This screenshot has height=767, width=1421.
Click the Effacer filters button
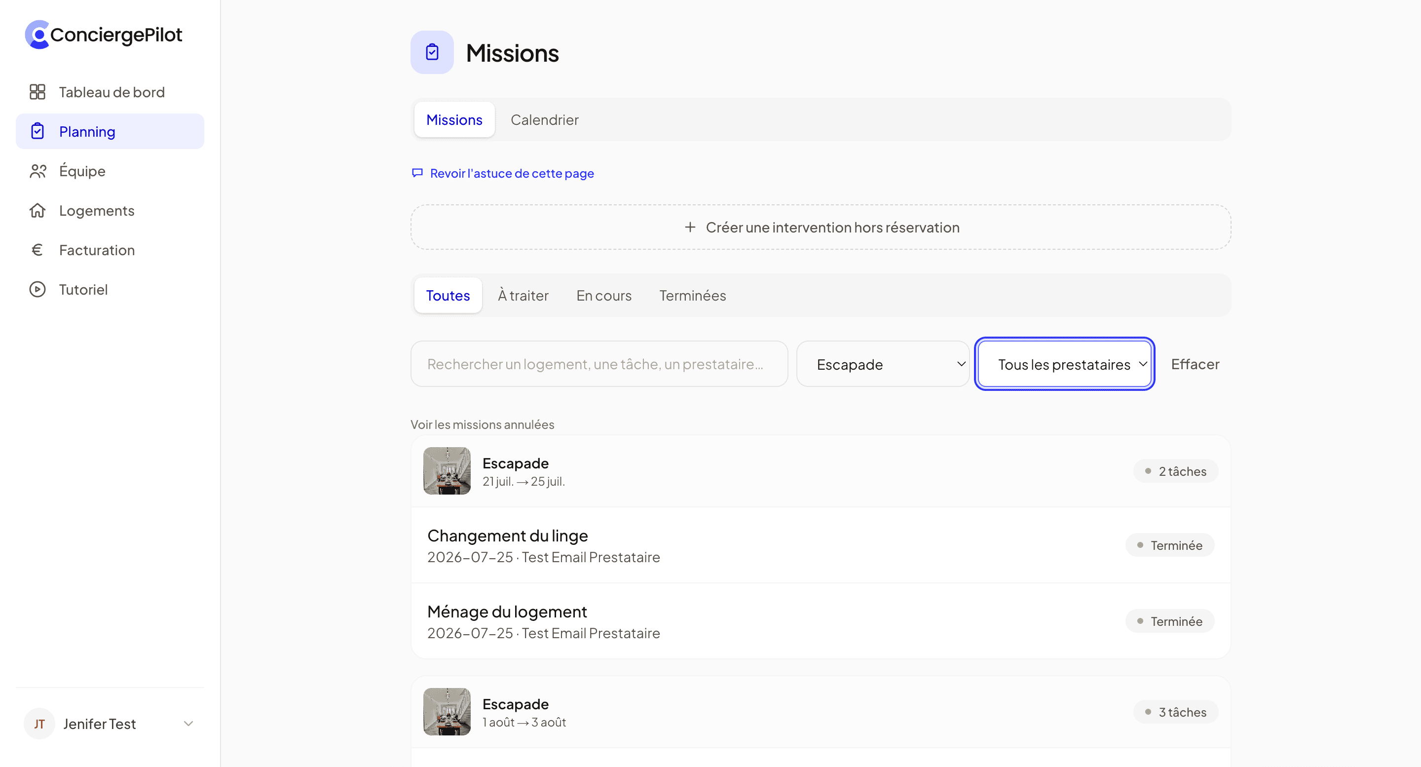pyautogui.click(x=1195, y=364)
